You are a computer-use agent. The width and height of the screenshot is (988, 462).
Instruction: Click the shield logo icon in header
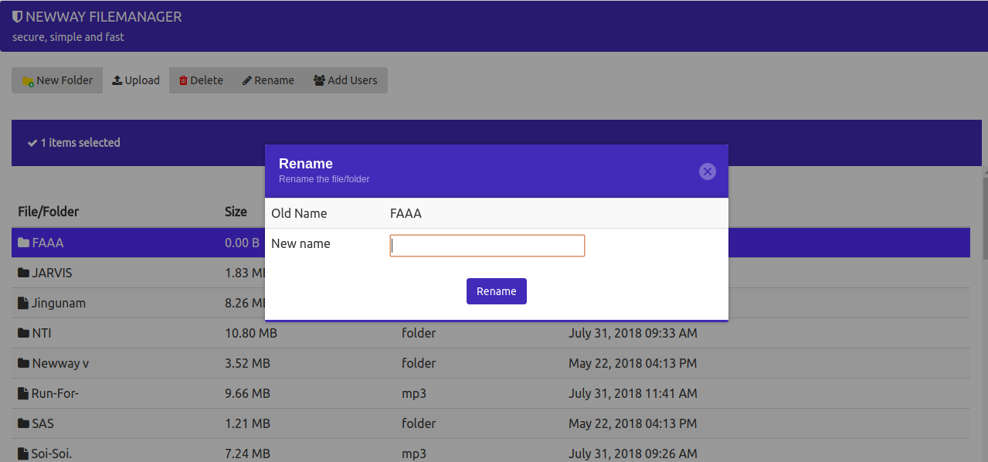[x=17, y=16]
